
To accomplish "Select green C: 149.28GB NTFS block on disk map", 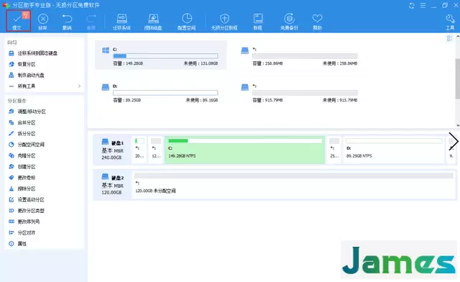I will 244,150.
